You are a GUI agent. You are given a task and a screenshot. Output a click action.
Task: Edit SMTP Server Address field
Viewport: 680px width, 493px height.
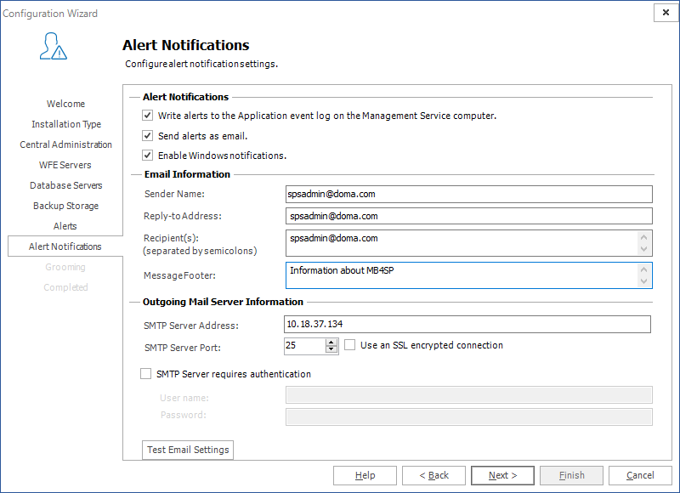tap(467, 324)
